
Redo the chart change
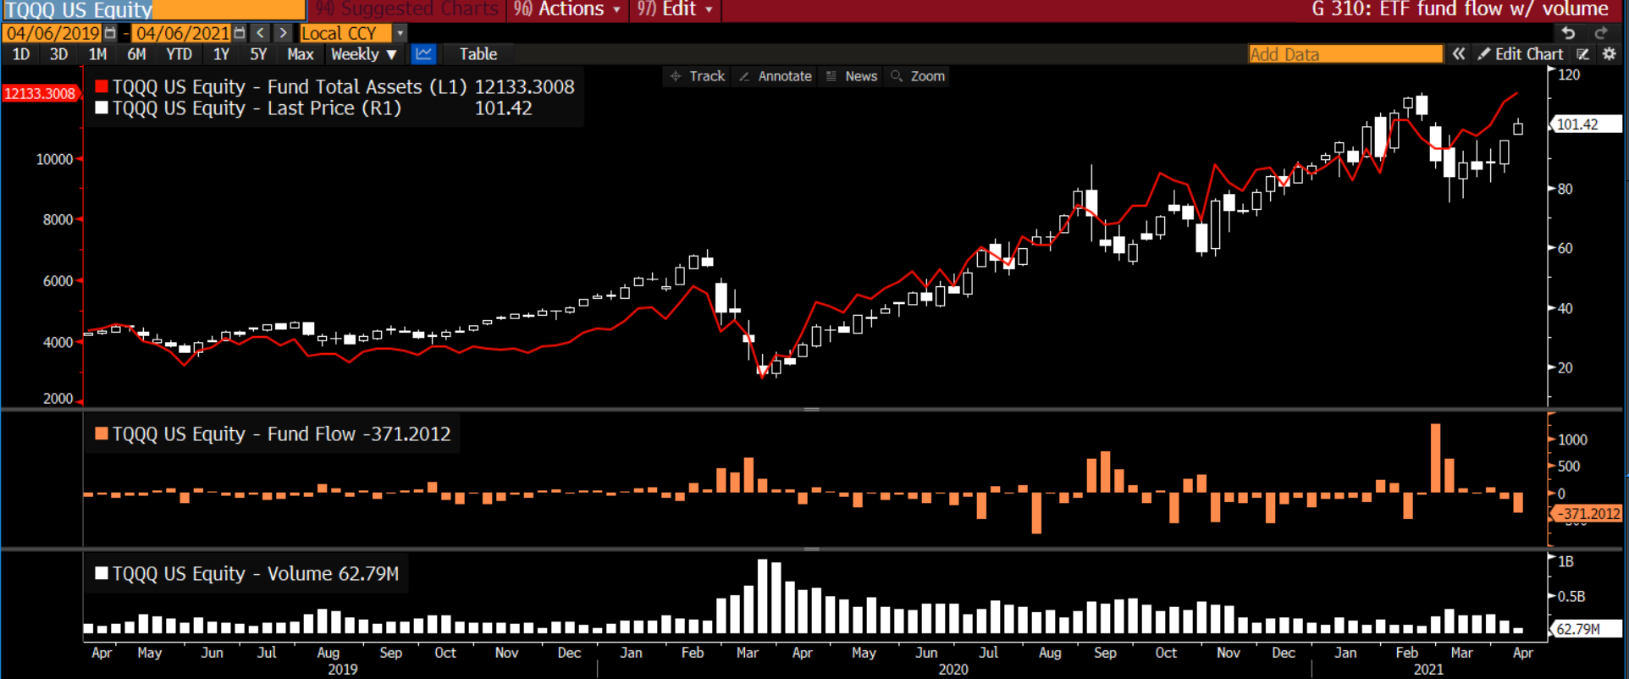pyautogui.click(x=1600, y=33)
